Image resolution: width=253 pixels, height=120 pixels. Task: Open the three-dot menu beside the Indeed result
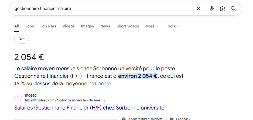[105, 100]
